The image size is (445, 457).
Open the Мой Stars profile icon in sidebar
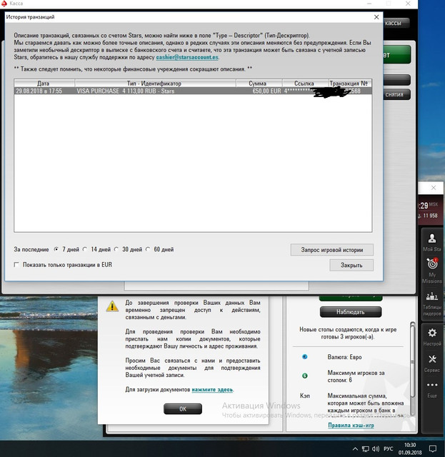click(432, 238)
